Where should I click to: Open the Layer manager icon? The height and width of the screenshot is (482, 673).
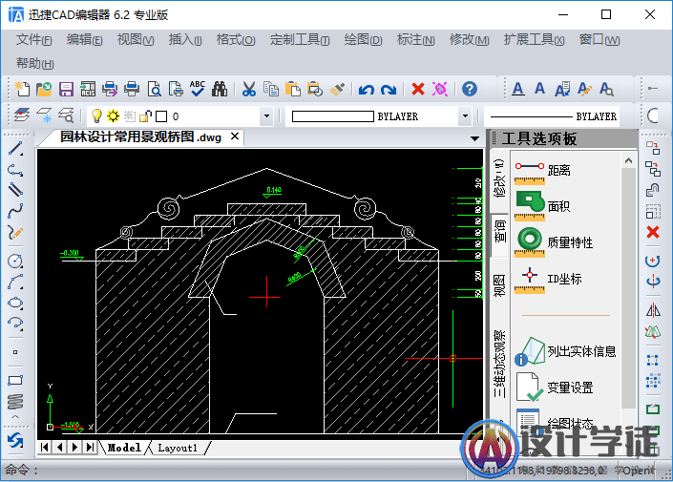[x=22, y=115]
